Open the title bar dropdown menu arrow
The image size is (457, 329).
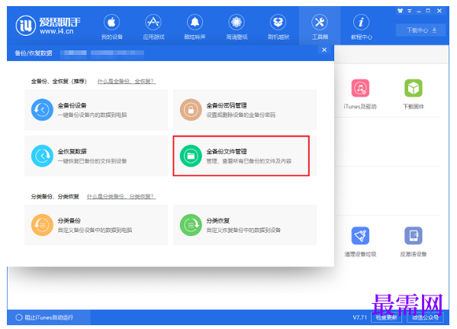point(410,11)
